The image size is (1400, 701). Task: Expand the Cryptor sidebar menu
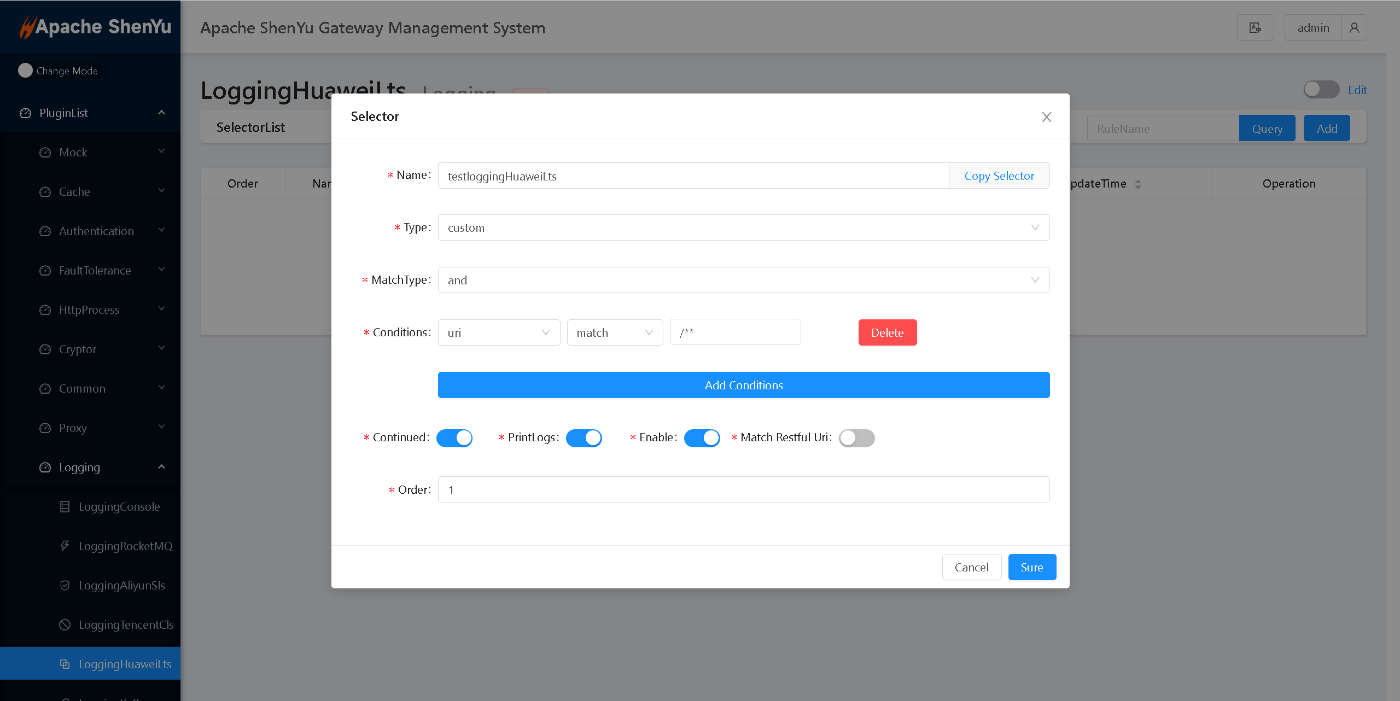click(78, 349)
